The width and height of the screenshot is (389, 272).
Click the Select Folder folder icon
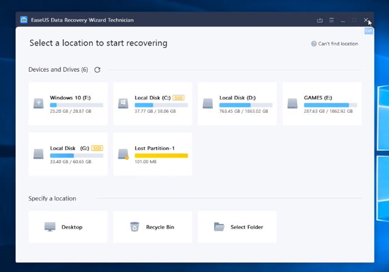(x=219, y=226)
